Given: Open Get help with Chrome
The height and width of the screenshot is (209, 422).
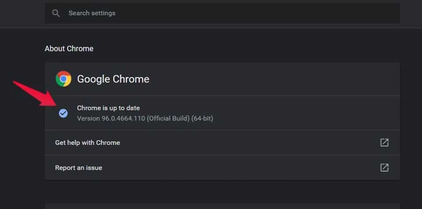Looking at the screenshot, I should (x=222, y=143).
